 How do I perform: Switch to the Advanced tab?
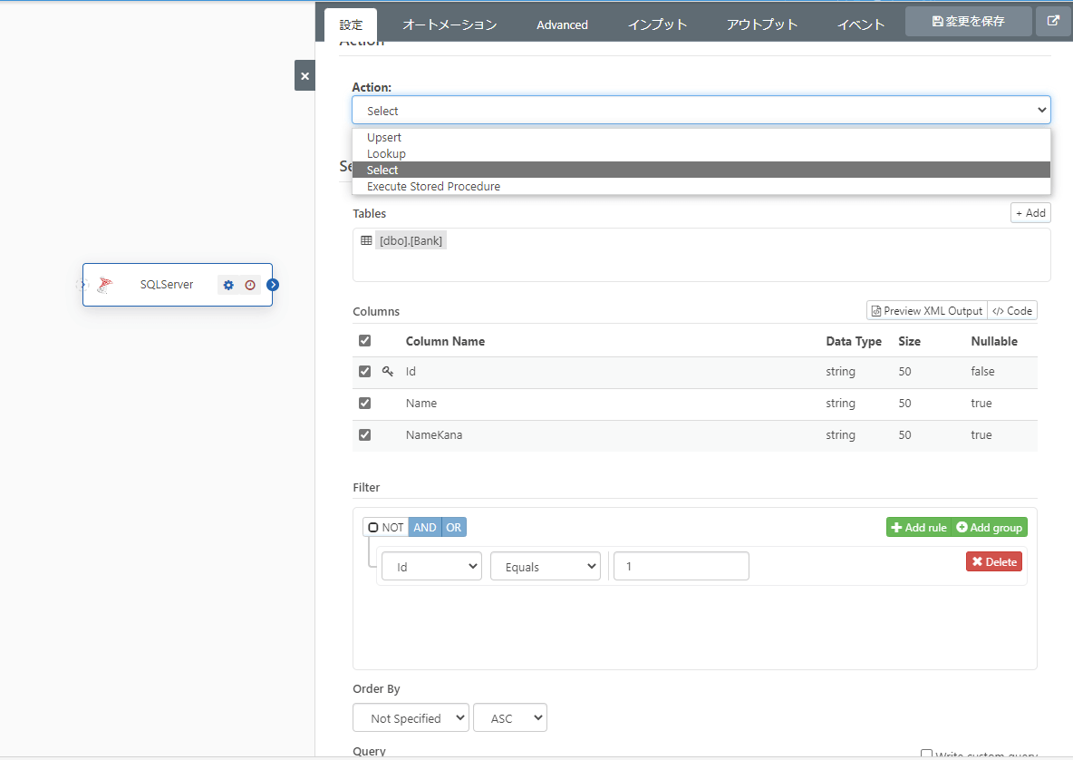(562, 24)
